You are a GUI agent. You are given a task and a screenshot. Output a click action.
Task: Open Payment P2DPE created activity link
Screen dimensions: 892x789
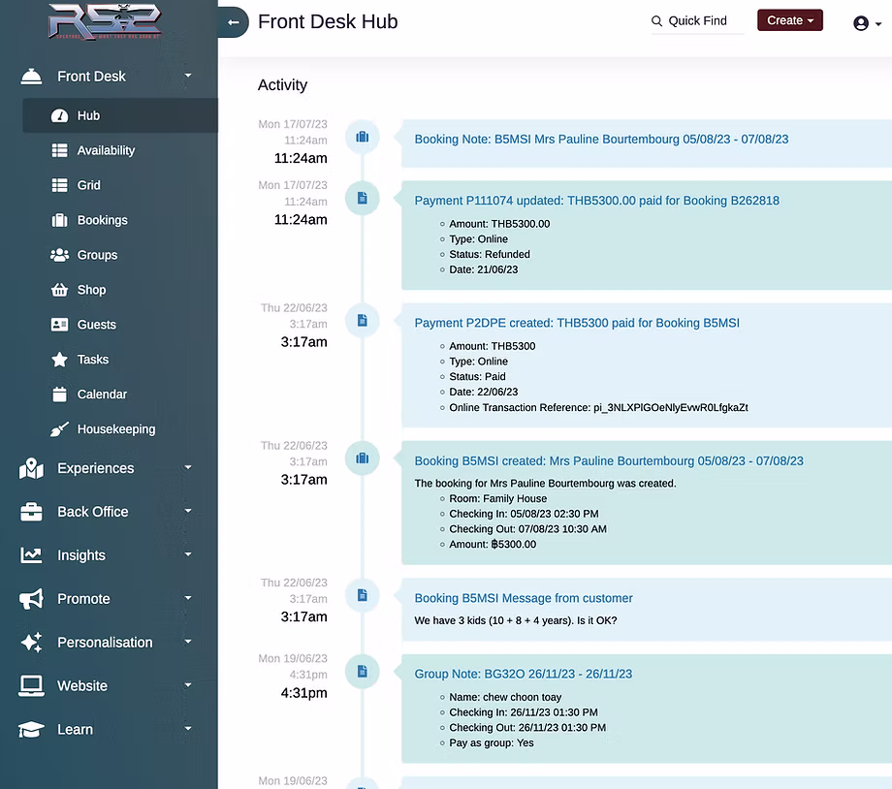pos(577,323)
